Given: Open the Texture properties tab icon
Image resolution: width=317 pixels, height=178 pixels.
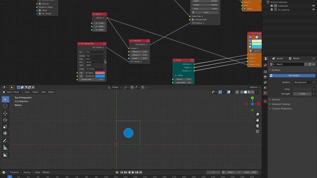Looking at the screenshot, I should click(265, 101).
